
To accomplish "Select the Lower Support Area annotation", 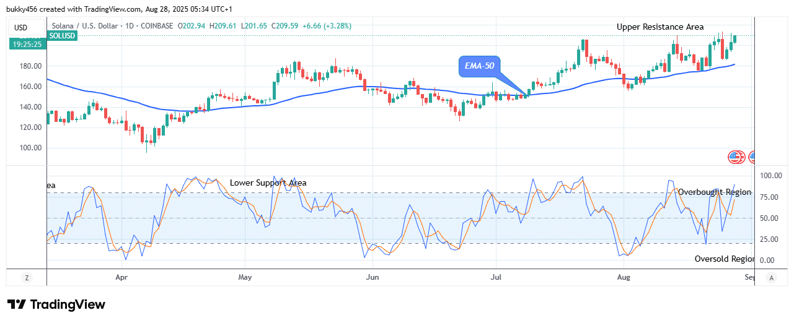I will [x=268, y=183].
